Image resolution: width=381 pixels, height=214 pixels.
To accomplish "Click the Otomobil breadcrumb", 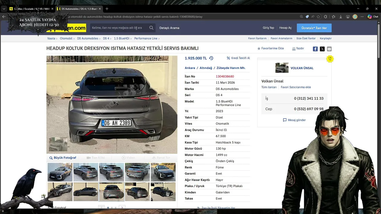I will coord(66,38).
